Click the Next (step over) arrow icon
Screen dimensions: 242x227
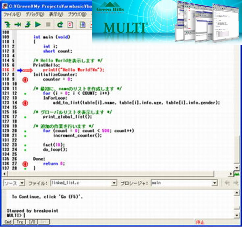18,24
